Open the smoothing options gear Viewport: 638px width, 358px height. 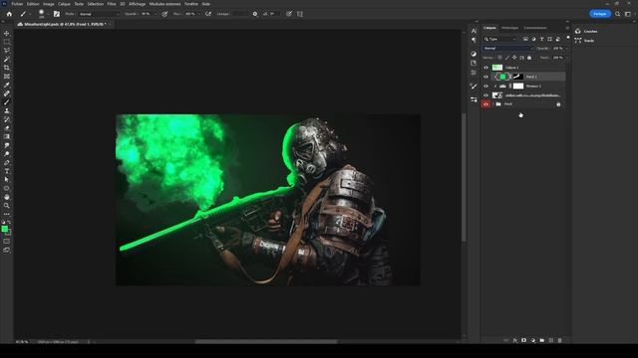255,14
